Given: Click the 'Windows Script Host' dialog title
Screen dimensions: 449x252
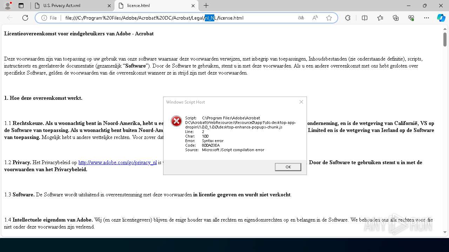Looking at the screenshot, I should point(186,102).
